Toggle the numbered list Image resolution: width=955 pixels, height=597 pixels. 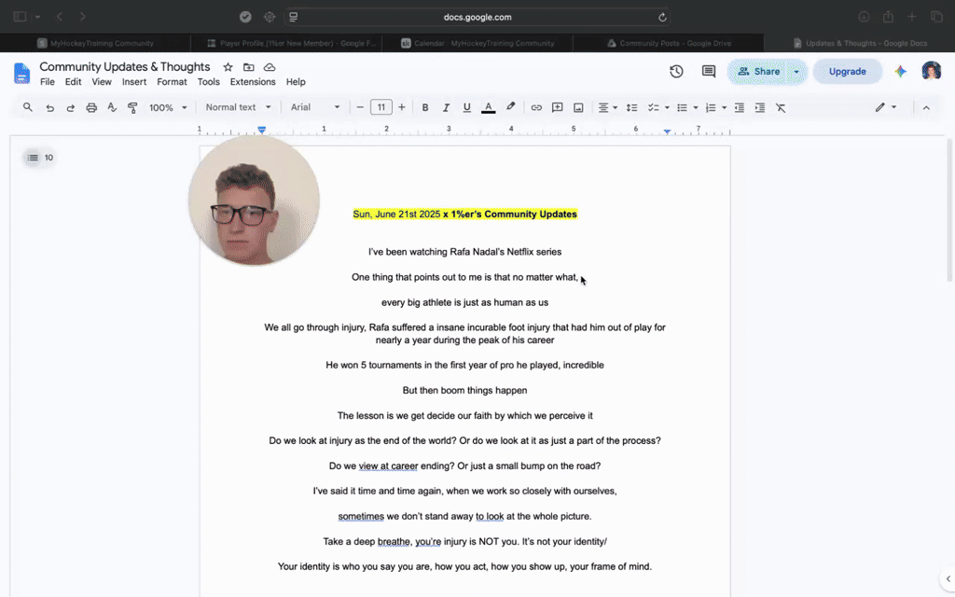(x=710, y=108)
